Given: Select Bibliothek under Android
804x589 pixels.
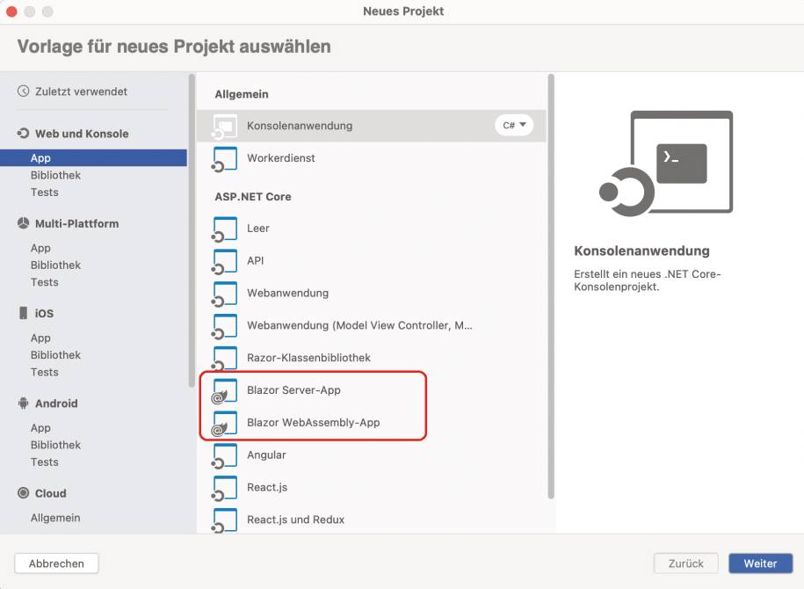Looking at the screenshot, I should click(x=55, y=445).
